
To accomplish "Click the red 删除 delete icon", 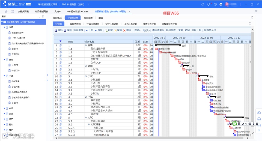I will click(124, 31).
